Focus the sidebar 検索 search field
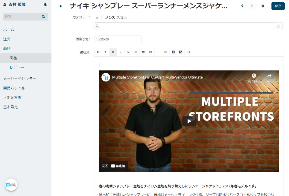The height and width of the screenshot is (196, 289). click(x=26, y=16)
